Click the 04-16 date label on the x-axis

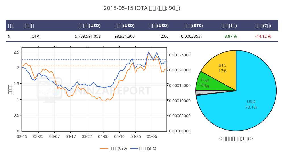tap(119, 136)
